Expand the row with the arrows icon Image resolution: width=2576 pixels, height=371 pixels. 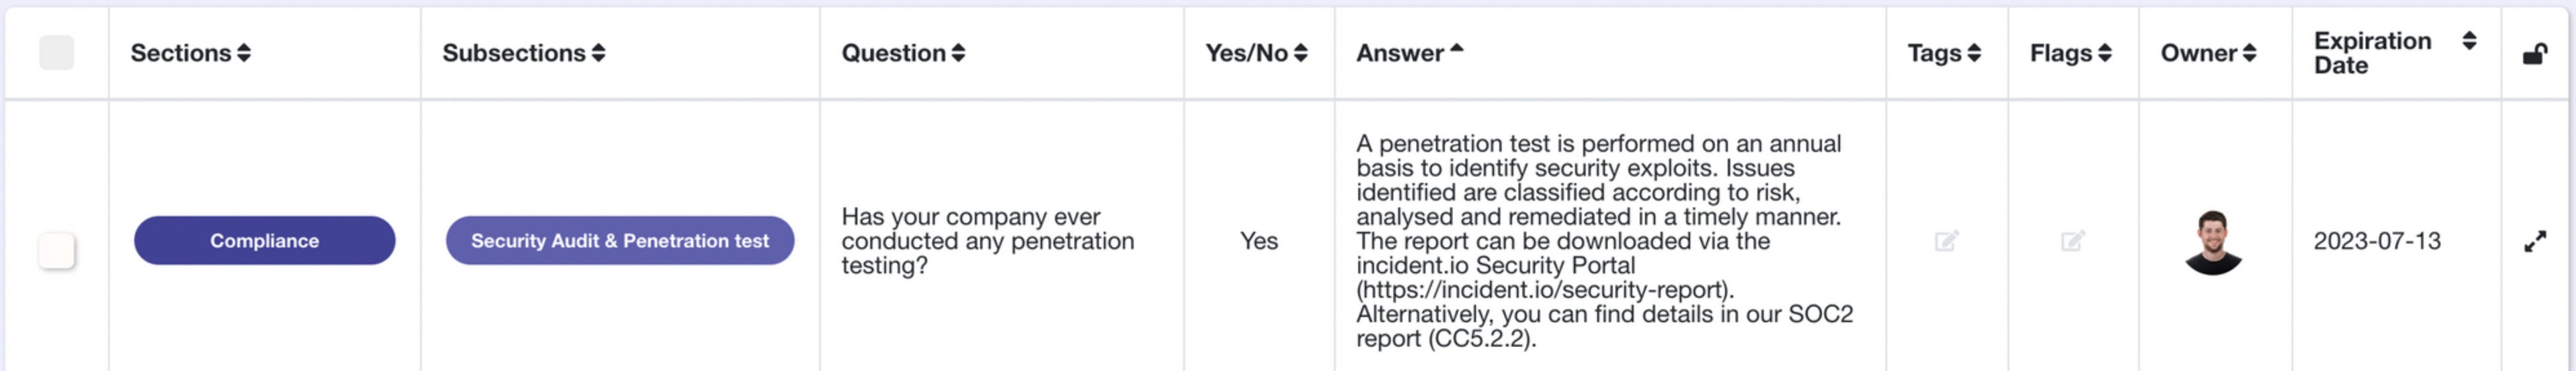click(2534, 241)
